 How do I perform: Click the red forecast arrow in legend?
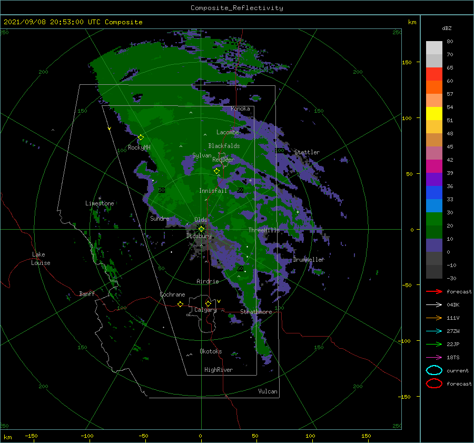(434, 291)
